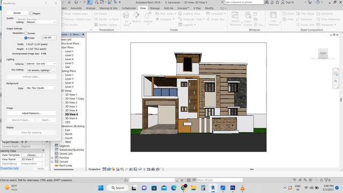Open the steering wheels on the navigation bar

coord(336,74)
